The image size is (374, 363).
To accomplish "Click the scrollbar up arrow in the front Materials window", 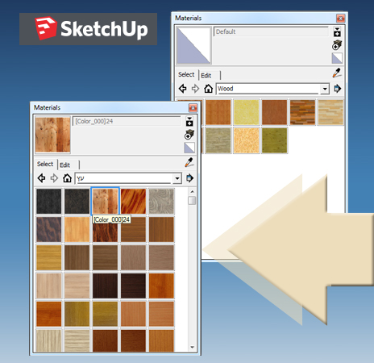I will 192,192.
